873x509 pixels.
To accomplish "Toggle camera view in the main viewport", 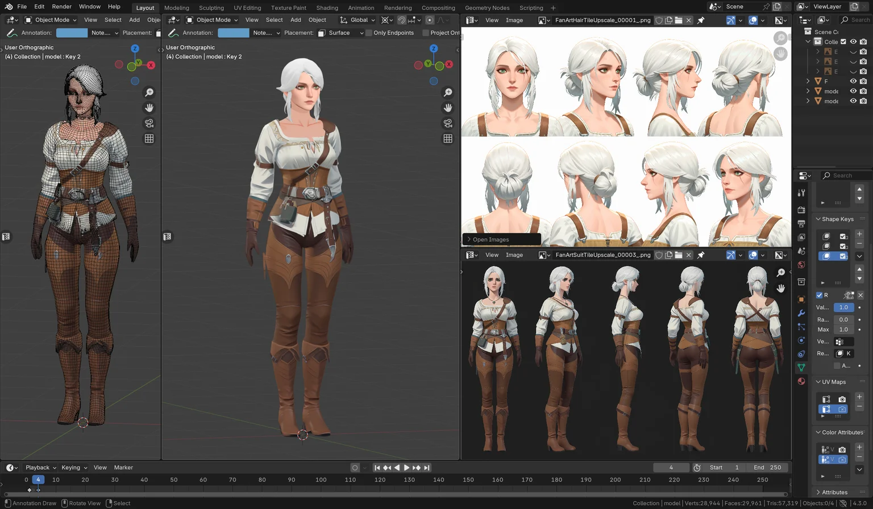I will click(x=448, y=123).
